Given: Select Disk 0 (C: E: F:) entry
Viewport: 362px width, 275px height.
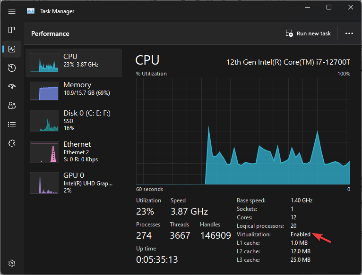Looking at the screenshot, I should (x=74, y=121).
